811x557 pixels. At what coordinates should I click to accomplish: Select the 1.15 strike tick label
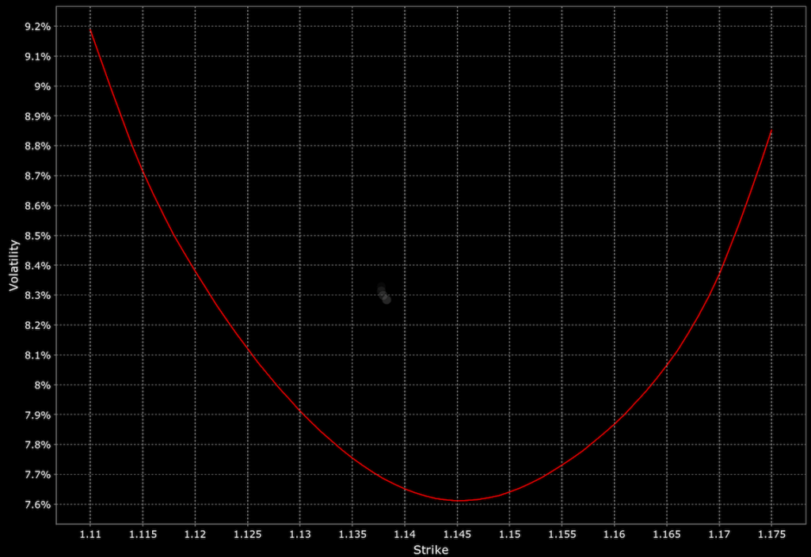click(510, 535)
